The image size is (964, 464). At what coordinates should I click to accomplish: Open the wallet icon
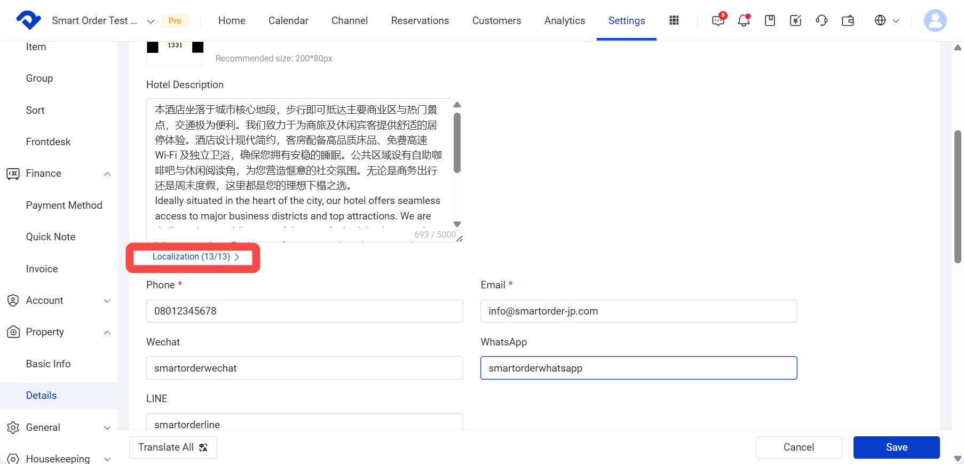point(848,20)
